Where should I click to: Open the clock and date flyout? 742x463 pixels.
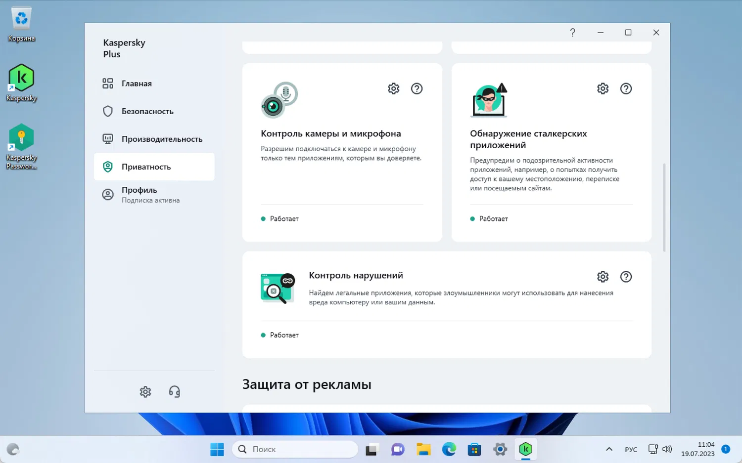click(x=697, y=449)
